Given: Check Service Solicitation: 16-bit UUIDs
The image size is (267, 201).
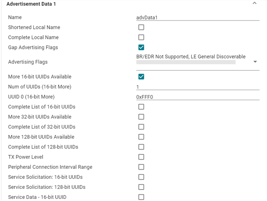Looking at the screenshot, I should [141, 177].
